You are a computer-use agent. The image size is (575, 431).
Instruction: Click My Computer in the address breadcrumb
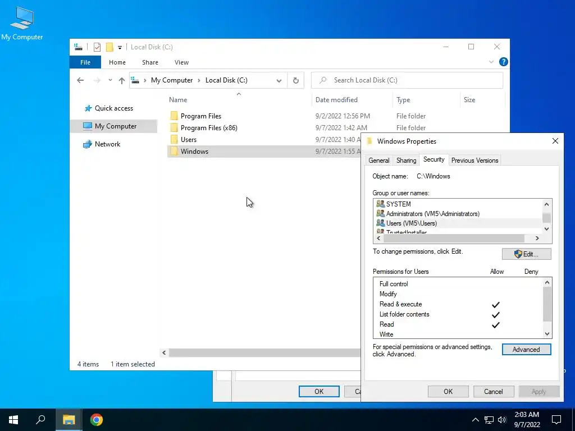[x=172, y=80]
